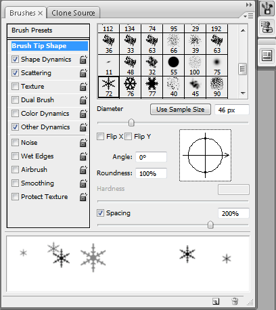The height and width of the screenshot is (310, 276).
Task: Disable the Spacing checkbox
Action: (x=100, y=213)
